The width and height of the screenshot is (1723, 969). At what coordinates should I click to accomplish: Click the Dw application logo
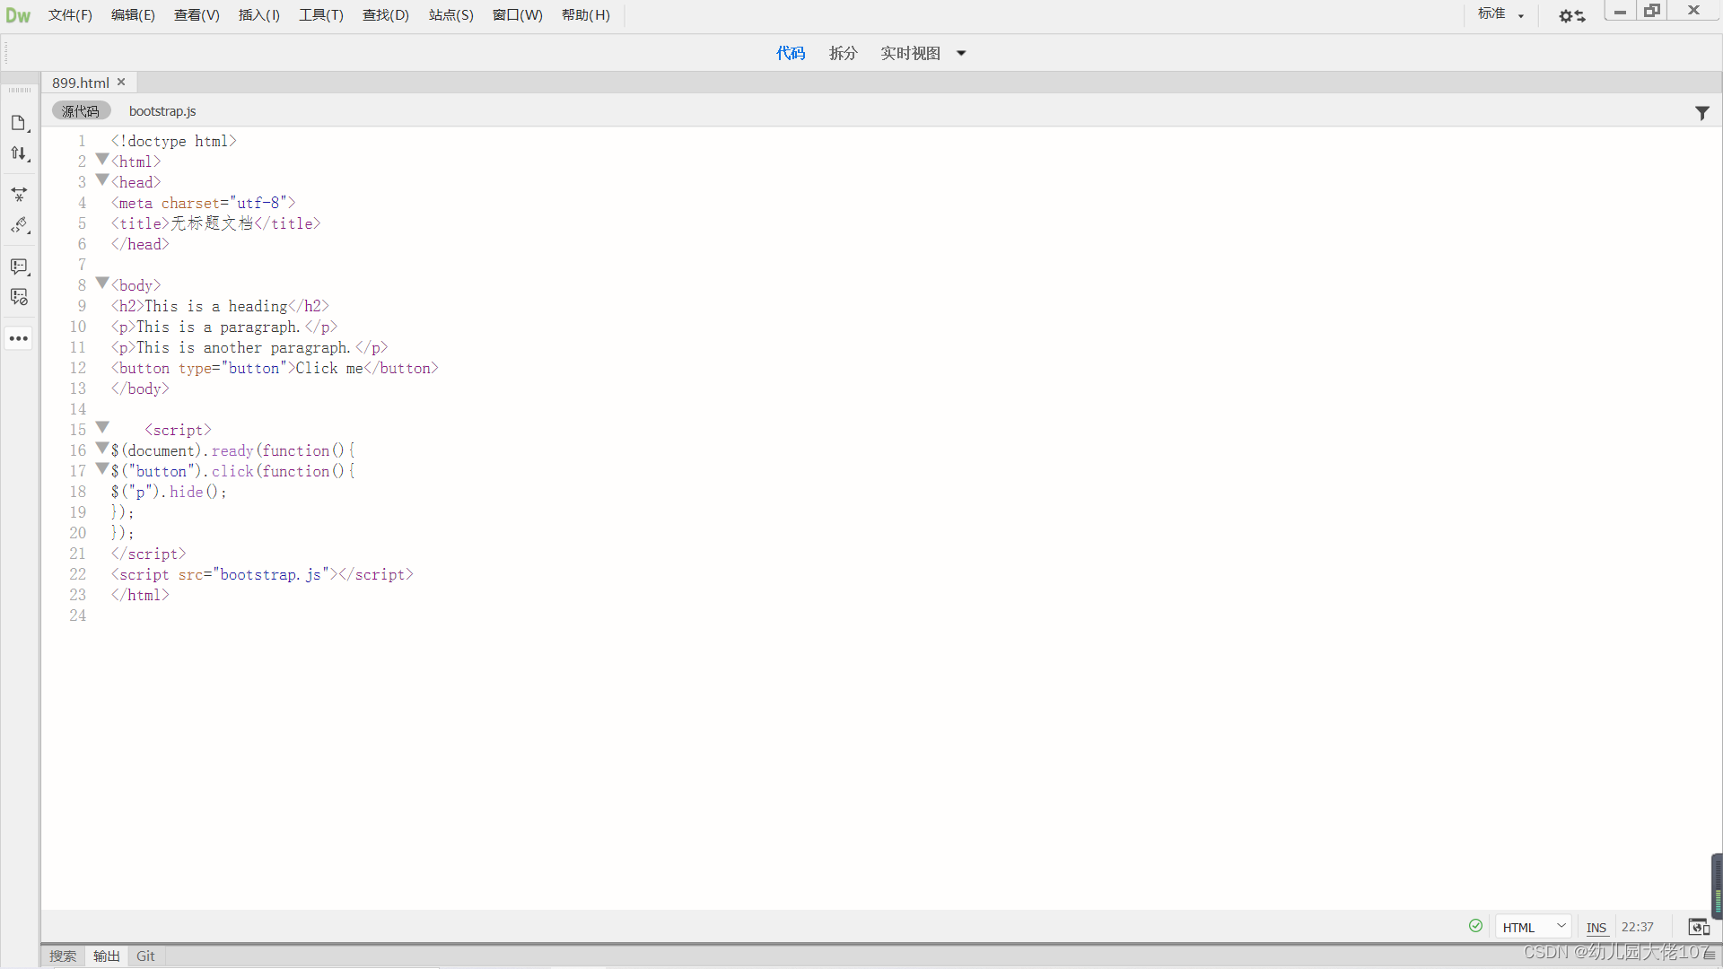(x=18, y=15)
